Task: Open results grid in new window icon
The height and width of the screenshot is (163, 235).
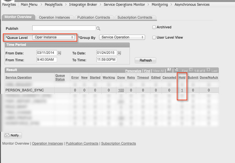Action: [x=169, y=70]
